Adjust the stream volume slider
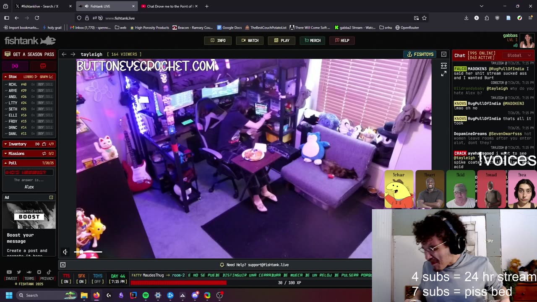 88,252
